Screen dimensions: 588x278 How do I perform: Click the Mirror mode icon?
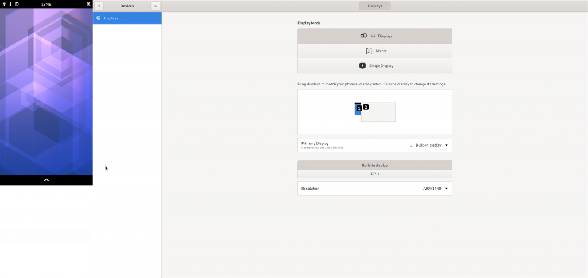click(369, 51)
